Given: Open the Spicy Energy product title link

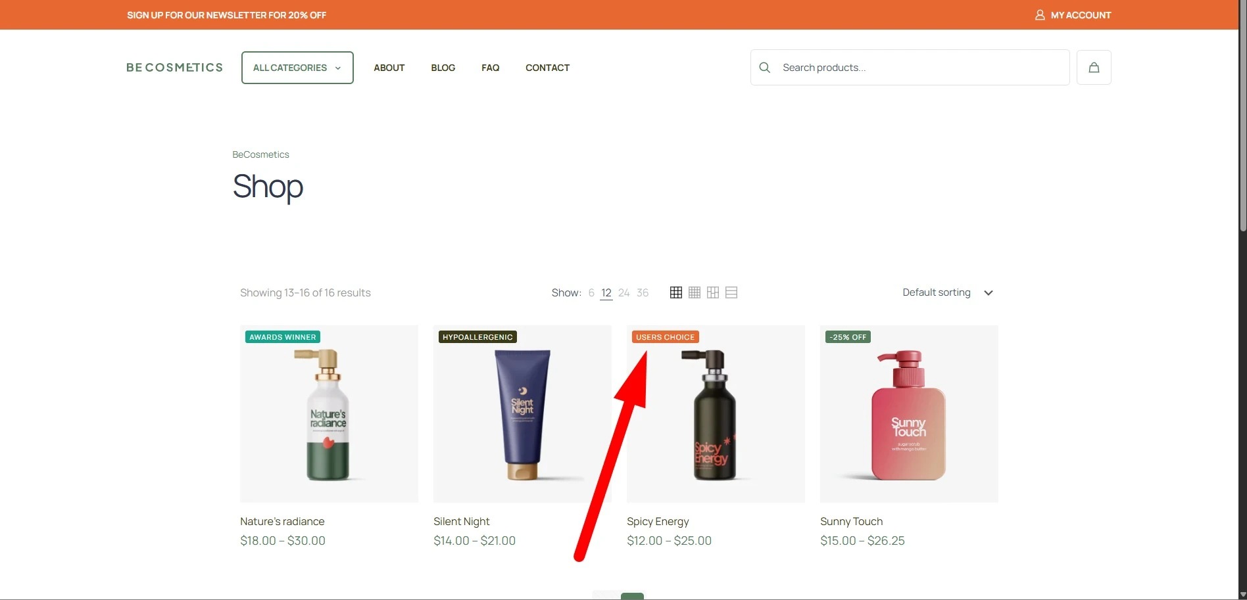Looking at the screenshot, I should [x=658, y=521].
